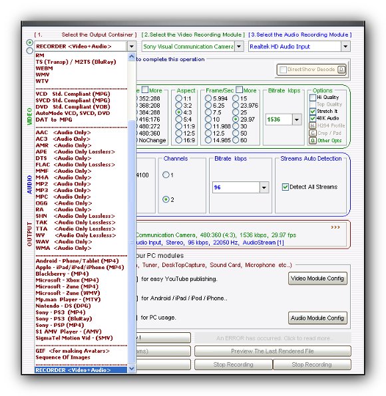Click the C icon for Crop / Pad
386x396 pixels.
[x=312, y=133]
